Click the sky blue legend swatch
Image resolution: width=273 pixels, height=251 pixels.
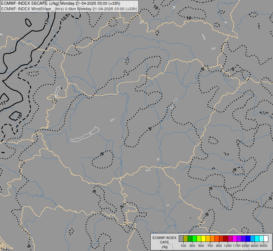pyautogui.click(x=252, y=239)
